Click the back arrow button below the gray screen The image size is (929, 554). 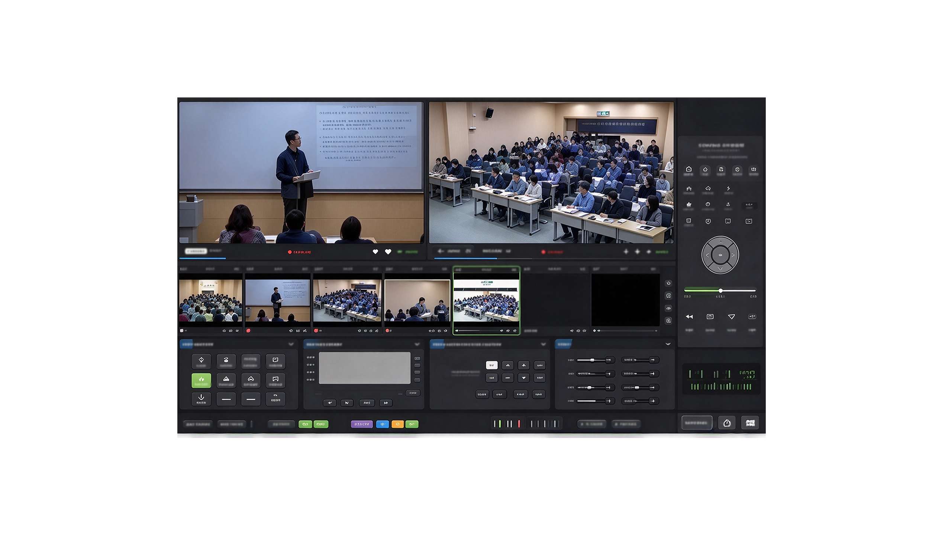(x=330, y=403)
